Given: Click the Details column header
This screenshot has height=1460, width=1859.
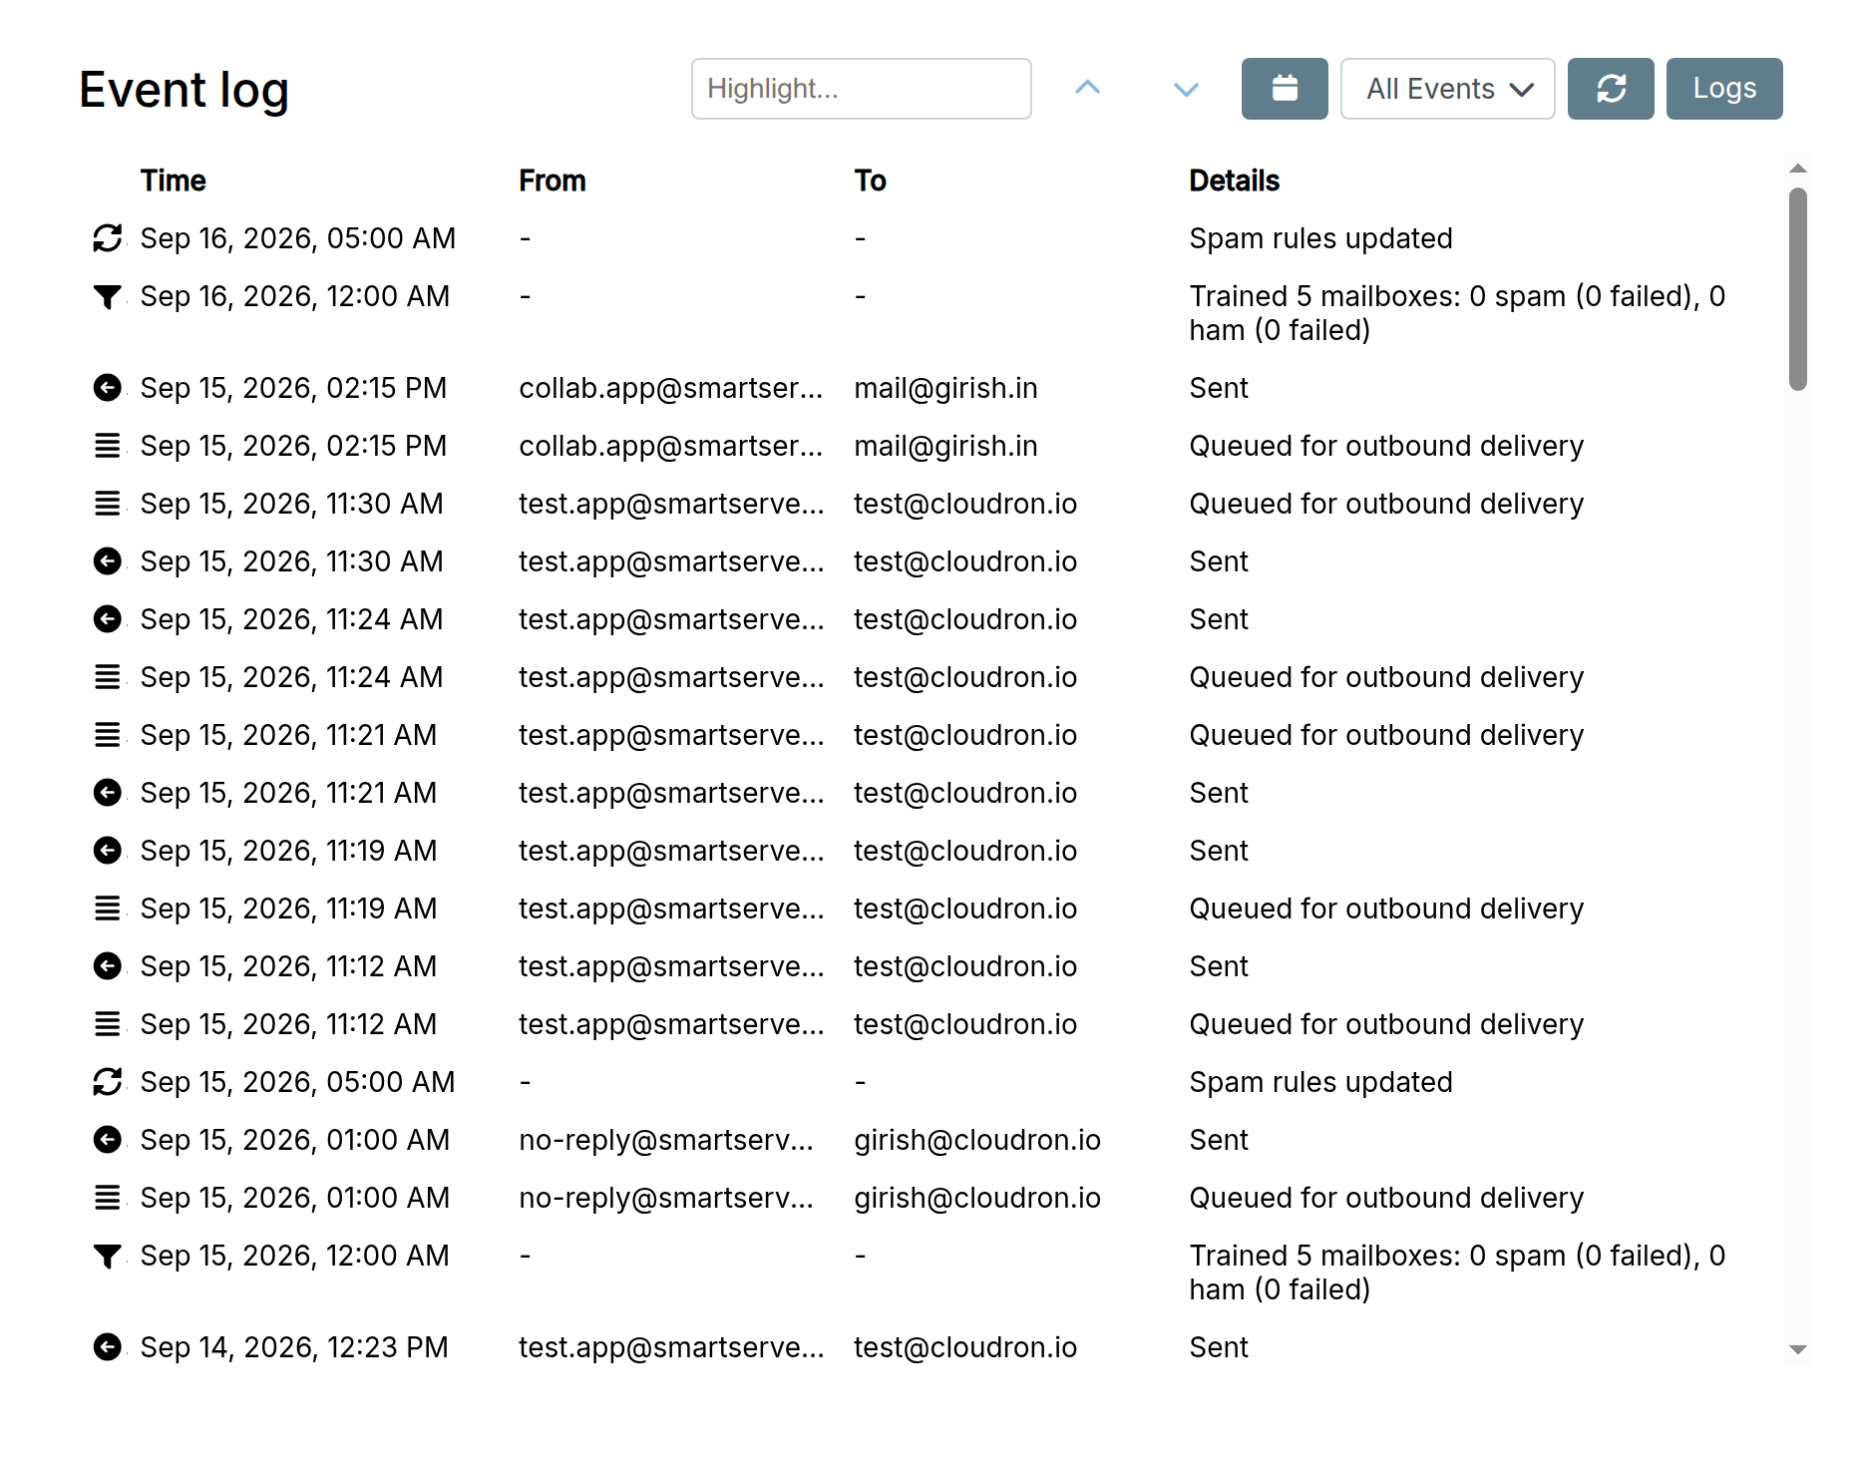Looking at the screenshot, I should click(1234, 181).
